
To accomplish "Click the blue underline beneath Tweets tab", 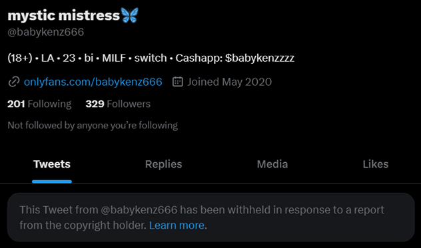I will 52,182.
